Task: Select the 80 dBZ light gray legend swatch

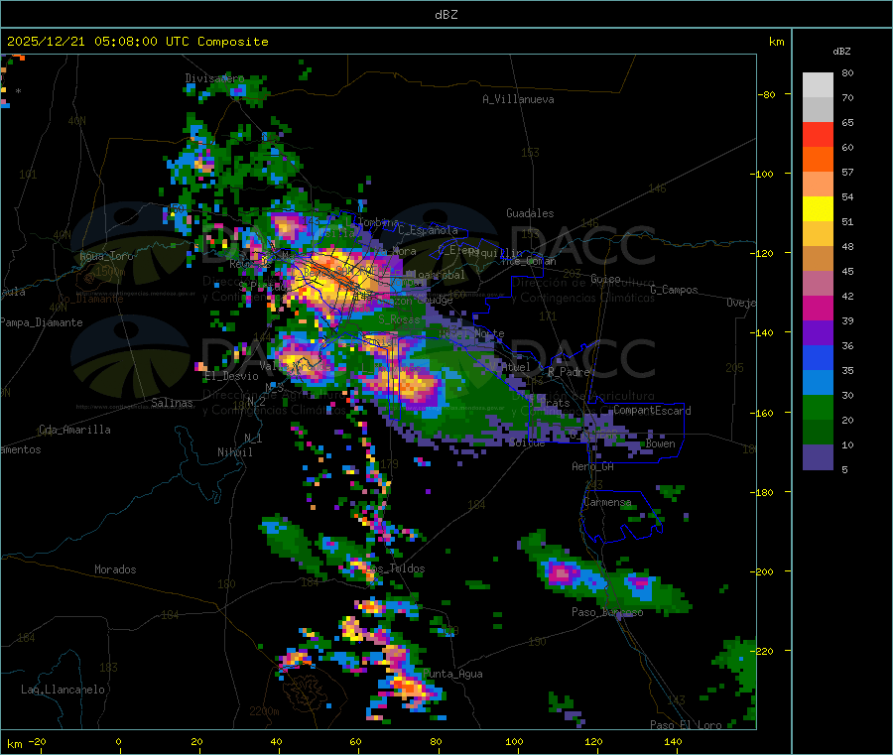Action: (x=818, y=85)
